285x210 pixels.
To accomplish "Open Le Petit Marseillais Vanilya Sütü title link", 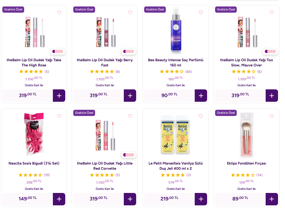I will (176, 166).
